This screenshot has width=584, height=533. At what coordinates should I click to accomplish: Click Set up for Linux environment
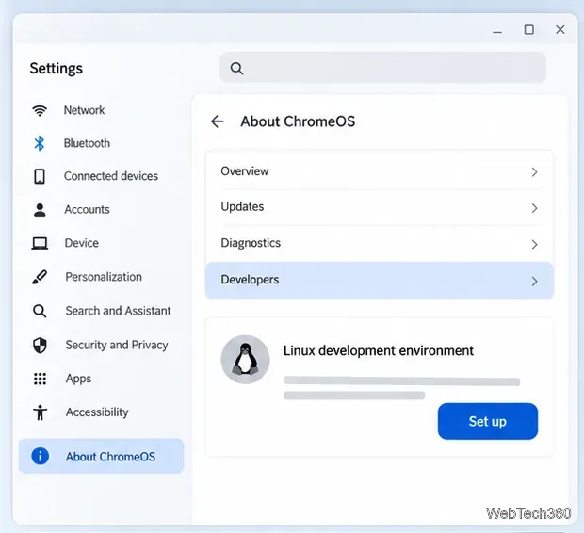[488, 421]
